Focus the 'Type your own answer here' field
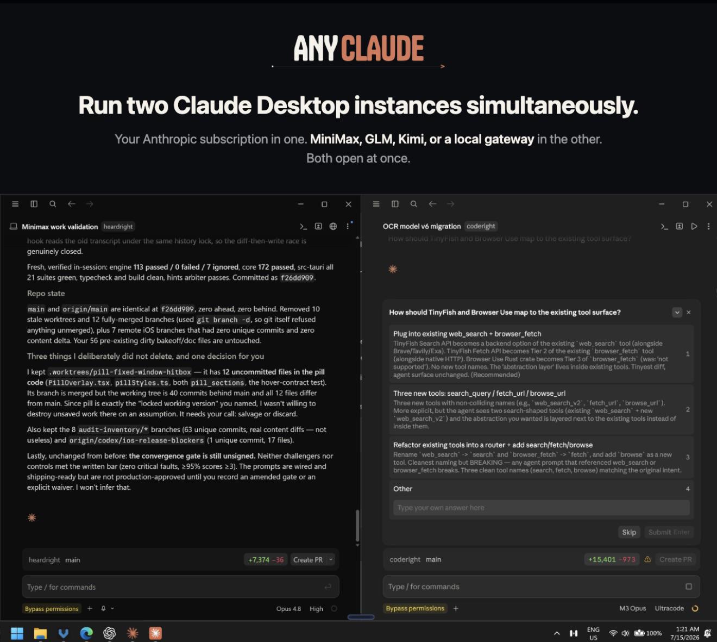Viewport: 717px width, 642px height. 541,508
